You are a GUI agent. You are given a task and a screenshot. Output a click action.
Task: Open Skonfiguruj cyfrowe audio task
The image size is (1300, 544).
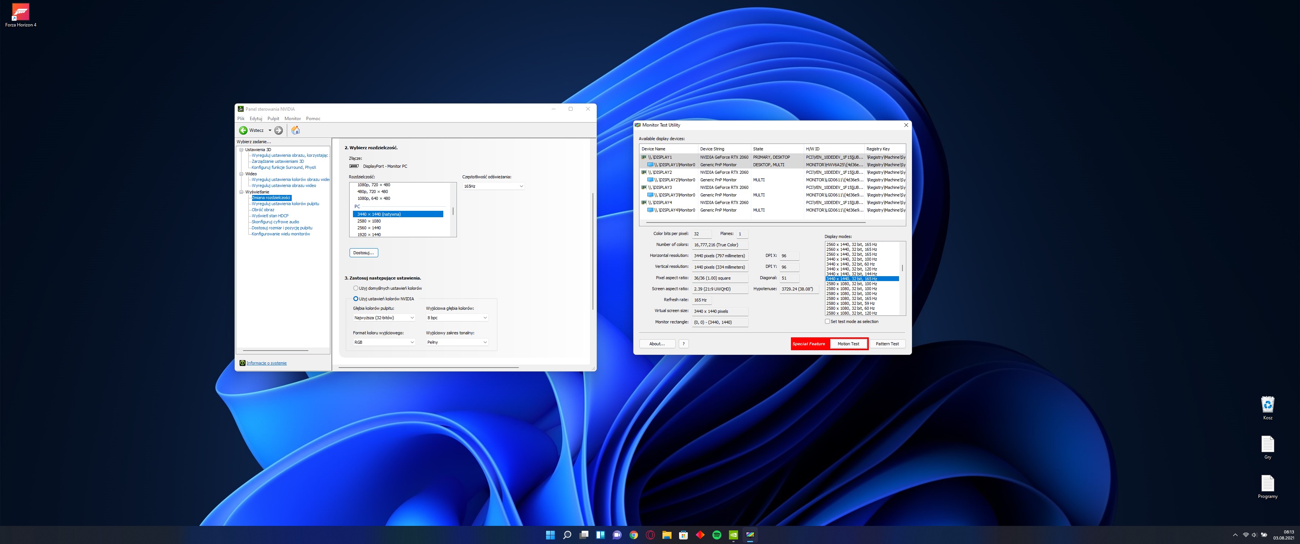tap(275, 222)
